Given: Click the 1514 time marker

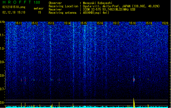Looking at the screenshot, I should (x=67, y=23).
